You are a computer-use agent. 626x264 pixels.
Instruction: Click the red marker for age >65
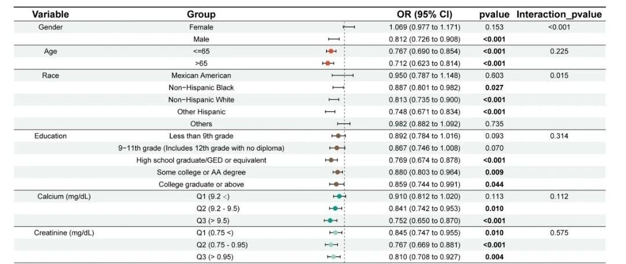tap(327, 64)
